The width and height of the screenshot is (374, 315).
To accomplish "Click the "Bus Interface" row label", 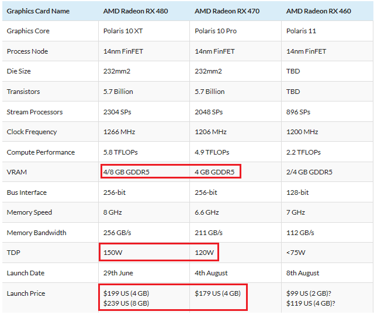I will 27,192.
